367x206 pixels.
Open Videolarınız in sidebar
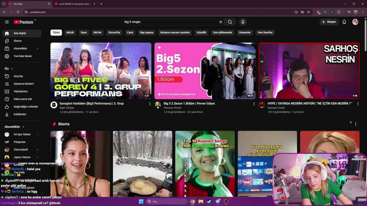click(x=22, y=91)
